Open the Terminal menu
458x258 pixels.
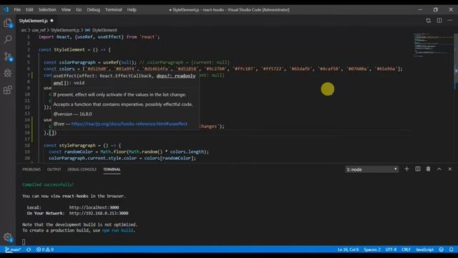coord(114,9)
